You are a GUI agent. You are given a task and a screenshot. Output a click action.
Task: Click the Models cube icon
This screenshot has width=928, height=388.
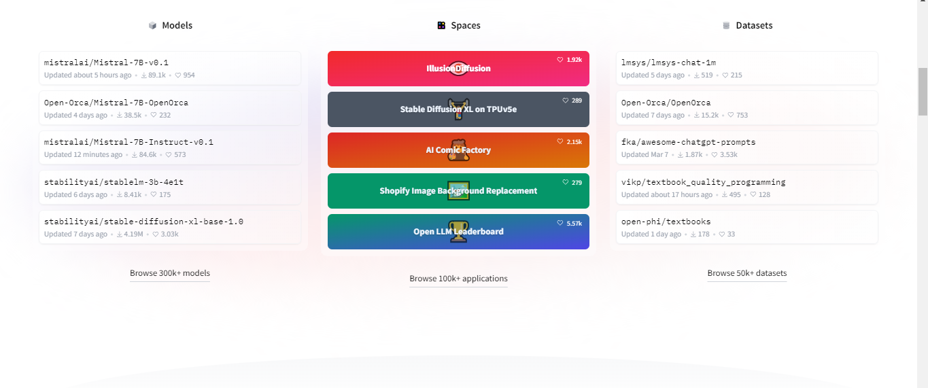click(x=152, y=26)
